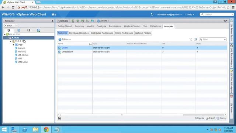The image size is (236, 133).
Task: Open the Copy dropdown
Action: coord(221,118)
